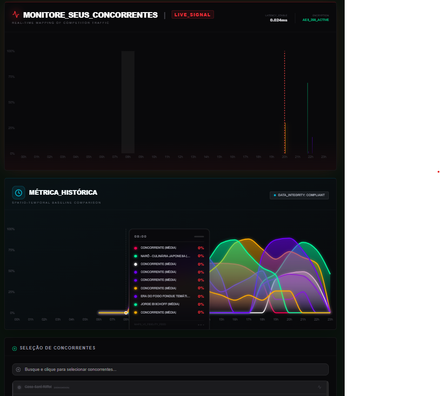Click the 0.024ms latency readout

(x=279, y=20)
